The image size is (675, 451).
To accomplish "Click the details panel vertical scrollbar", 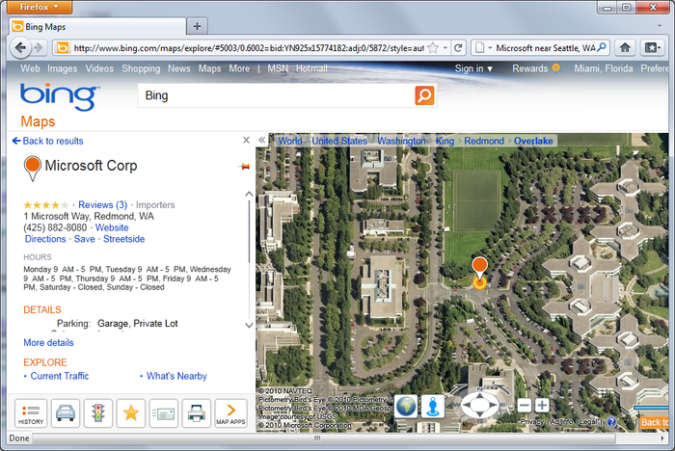I will click(249, 230).
